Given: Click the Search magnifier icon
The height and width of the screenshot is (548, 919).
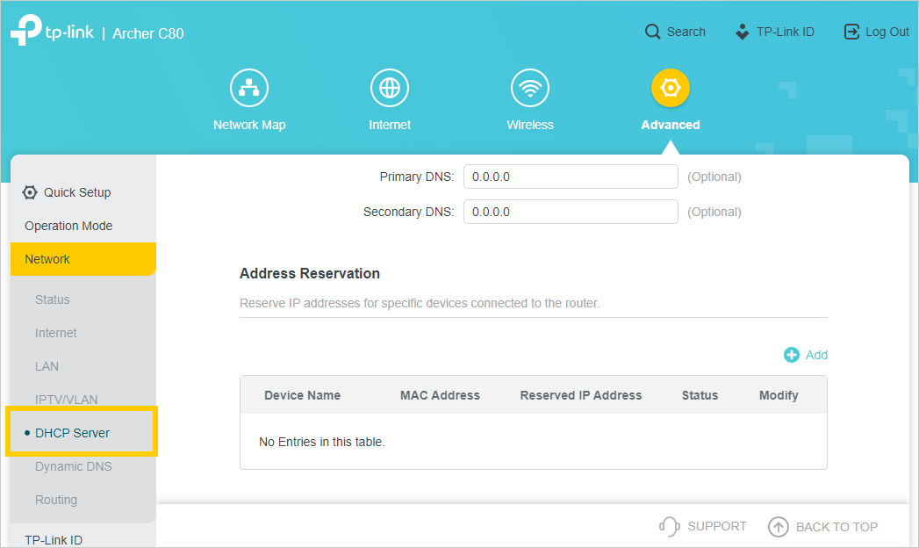Looking at the screenshot, I should point(652,32).
